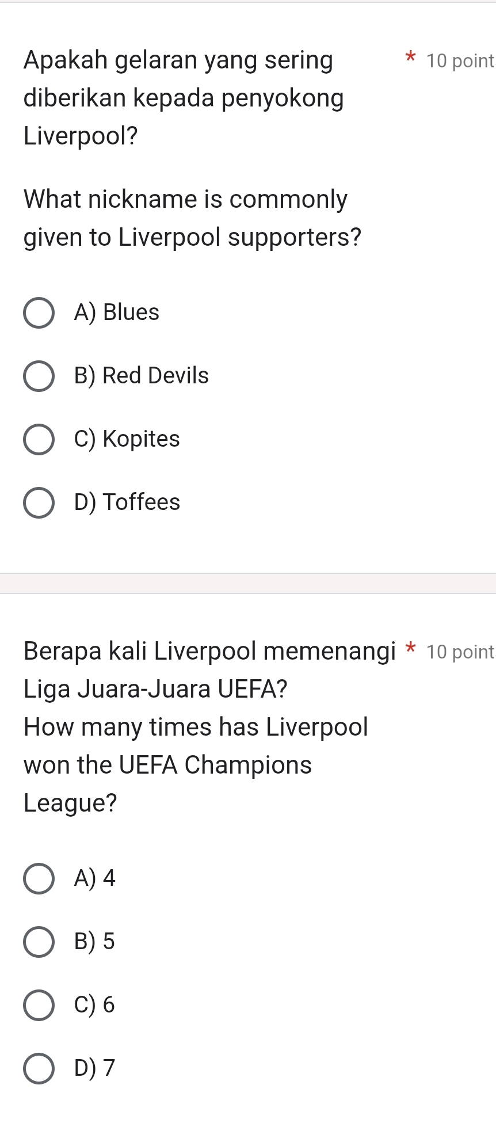The height and width of the screenshot is (1123, 496).
Task: Mark C) Kopites radio circle
Action: (39, 440)
